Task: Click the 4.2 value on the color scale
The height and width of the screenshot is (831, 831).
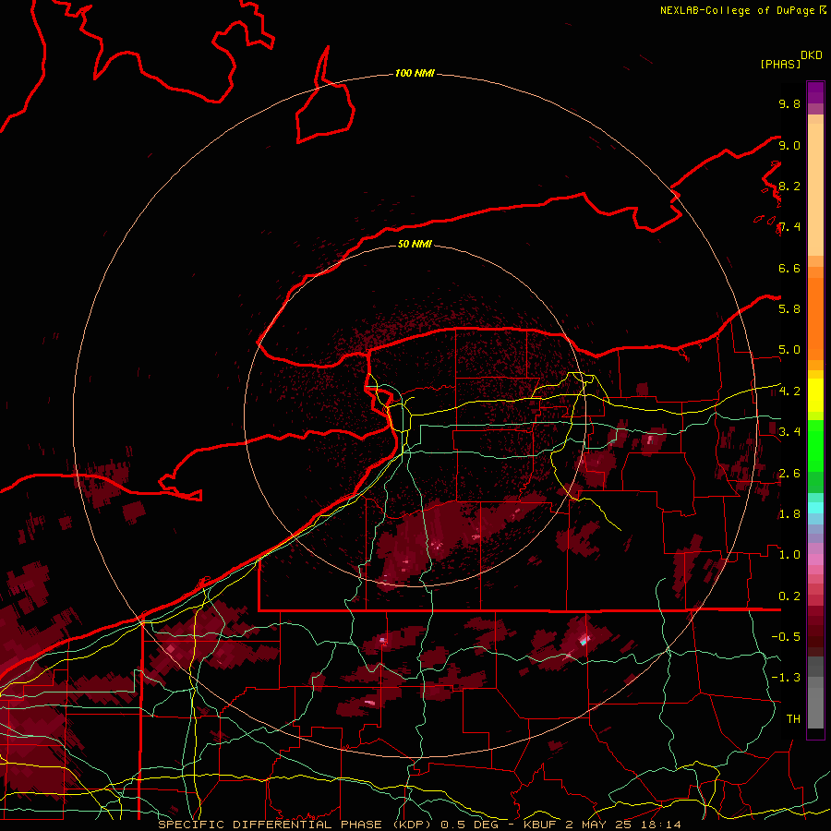Action: click(x=789, y=391)
